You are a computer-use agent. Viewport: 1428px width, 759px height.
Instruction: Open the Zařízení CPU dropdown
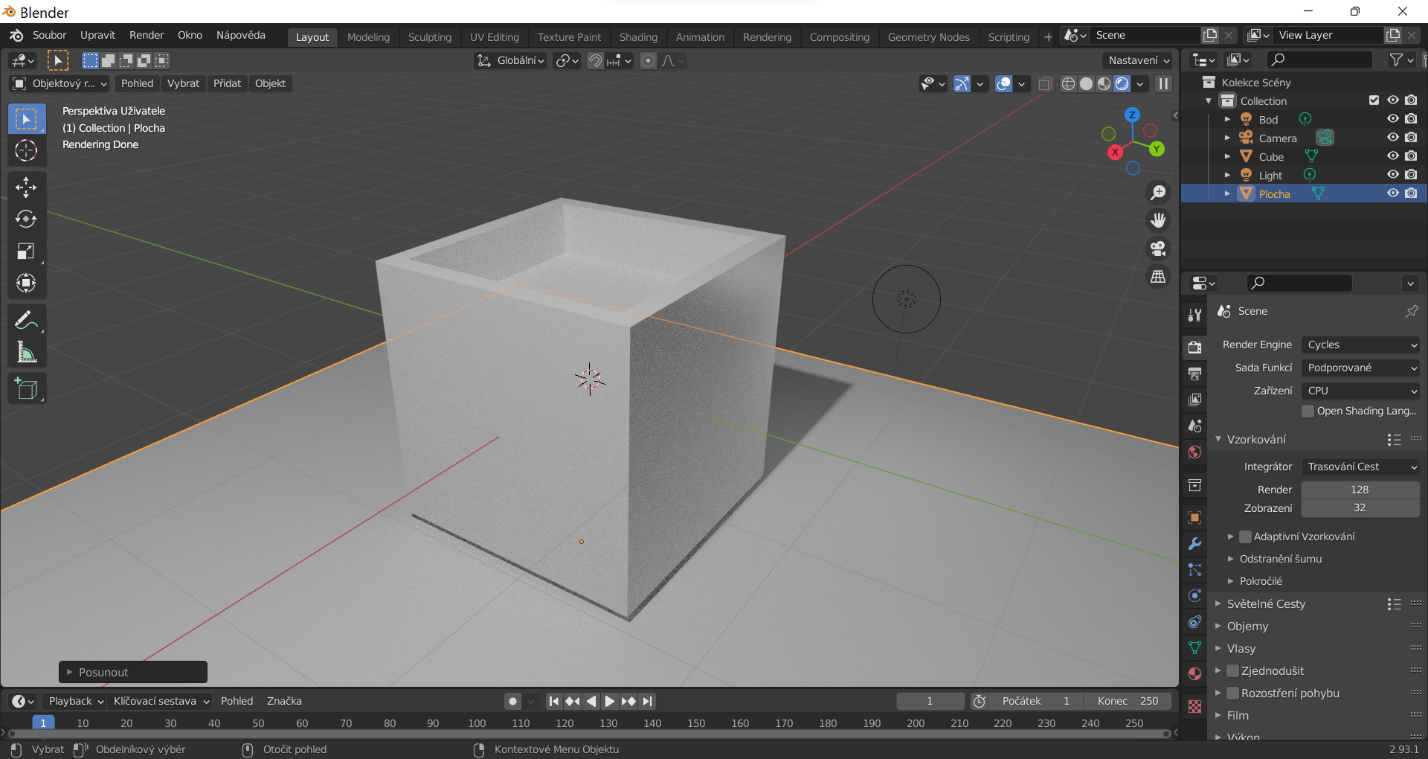pyautogui.click(x=1360, y=391)
